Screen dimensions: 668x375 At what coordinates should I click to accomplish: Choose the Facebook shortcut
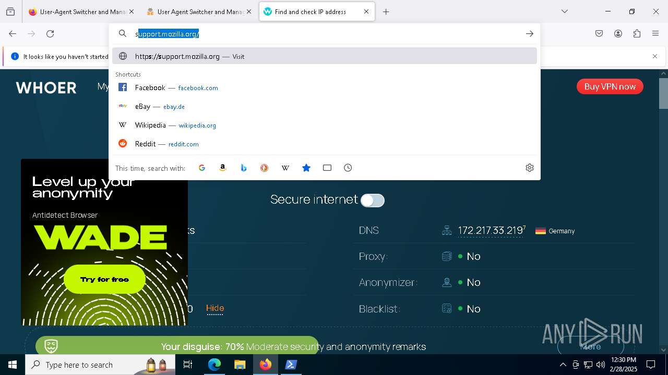(325, 87)
